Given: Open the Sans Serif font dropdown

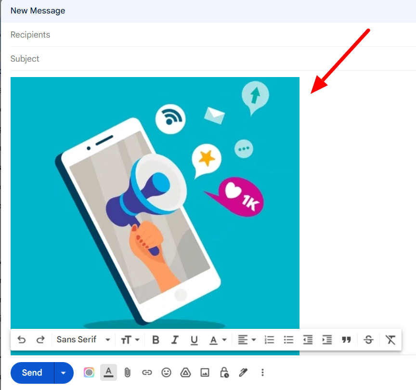Looking at the screenshot, I should tap(83, 339).
